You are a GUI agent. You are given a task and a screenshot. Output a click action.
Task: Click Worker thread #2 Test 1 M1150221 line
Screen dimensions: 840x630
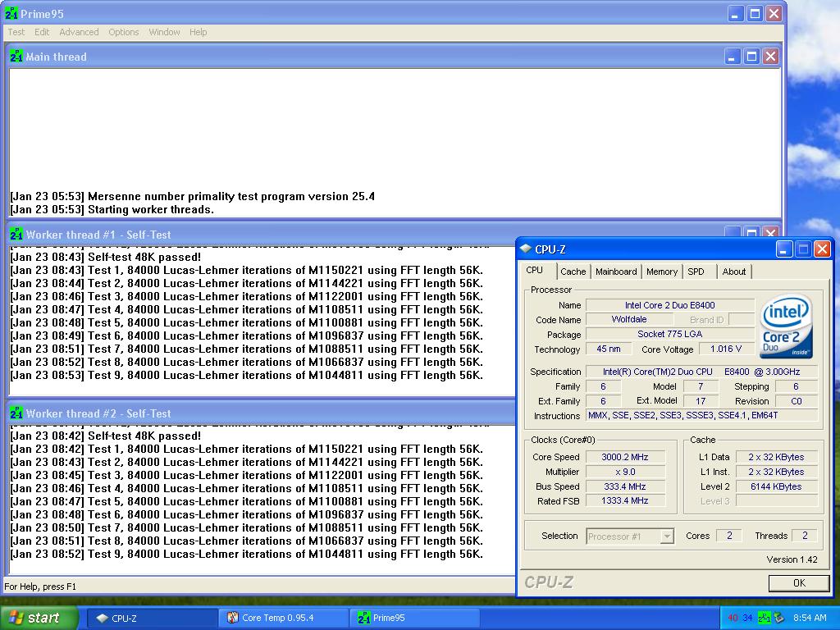pyautogui.click(x=246, y=449)
